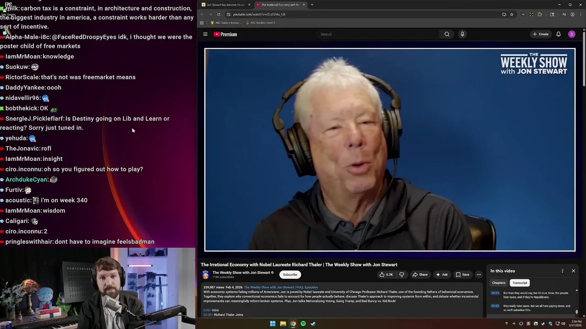Screen dimensions: 586x329
Task: Open The Weekly Show with Jon Stewart channel link
Action: pyautogui.click(x=241, y=273)
